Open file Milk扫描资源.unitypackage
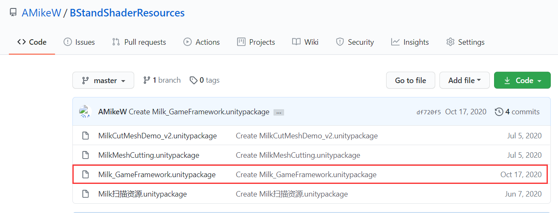 click(x=143, y=194)
